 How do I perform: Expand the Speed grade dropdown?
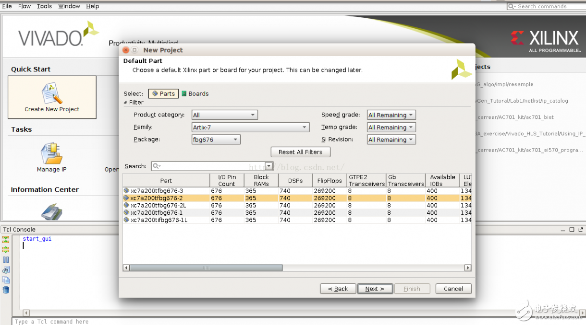[391, 115]
